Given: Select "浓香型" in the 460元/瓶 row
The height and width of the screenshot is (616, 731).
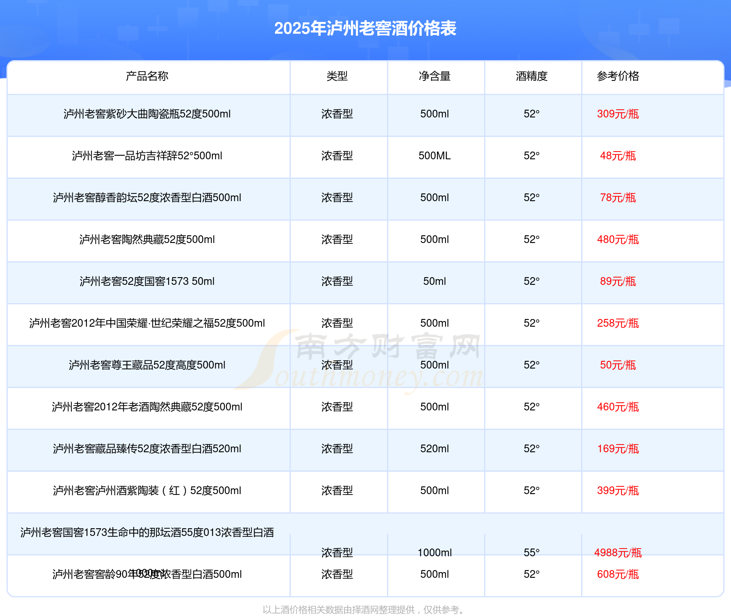Looking at the screenshot, I should 337,407.
